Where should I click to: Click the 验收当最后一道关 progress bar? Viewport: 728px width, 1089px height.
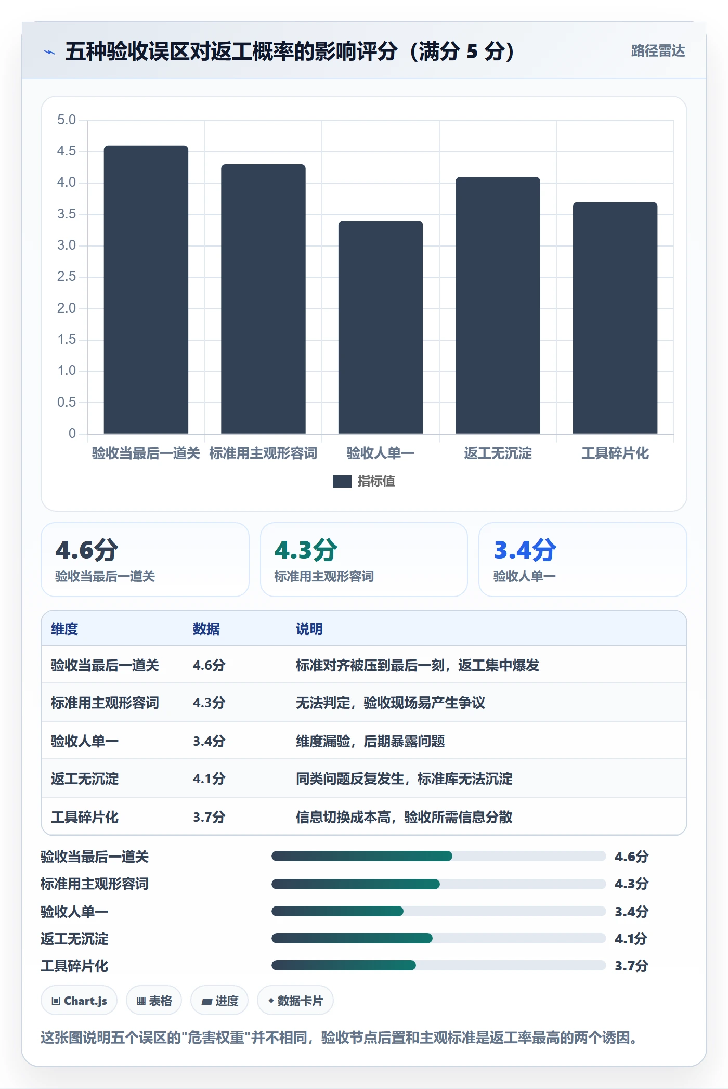pyautogui.click(x=439, y=856)
